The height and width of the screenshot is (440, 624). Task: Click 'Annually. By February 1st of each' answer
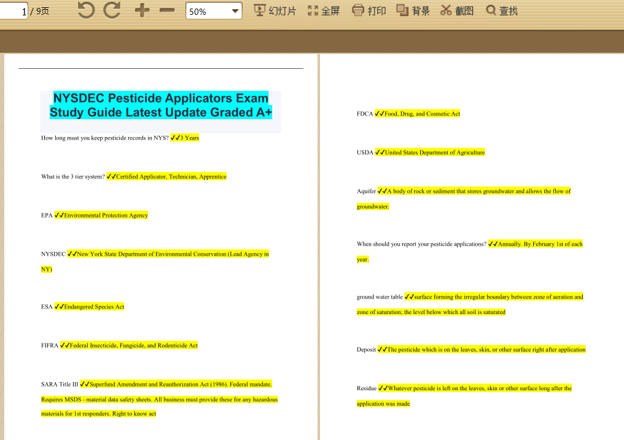tap(540, 244)
